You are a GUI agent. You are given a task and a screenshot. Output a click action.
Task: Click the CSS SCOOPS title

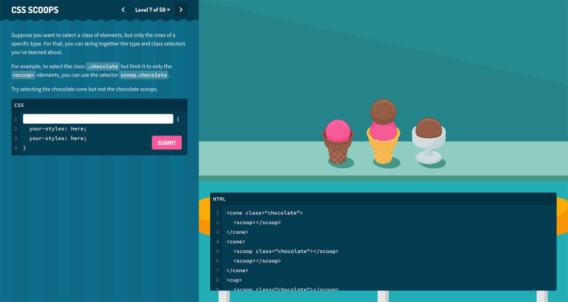[35, 10]
